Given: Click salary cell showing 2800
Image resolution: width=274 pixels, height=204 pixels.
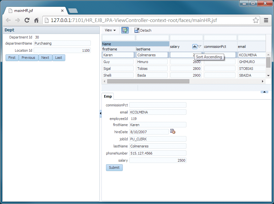Looking at the screenshot, I should click(186, 69).
